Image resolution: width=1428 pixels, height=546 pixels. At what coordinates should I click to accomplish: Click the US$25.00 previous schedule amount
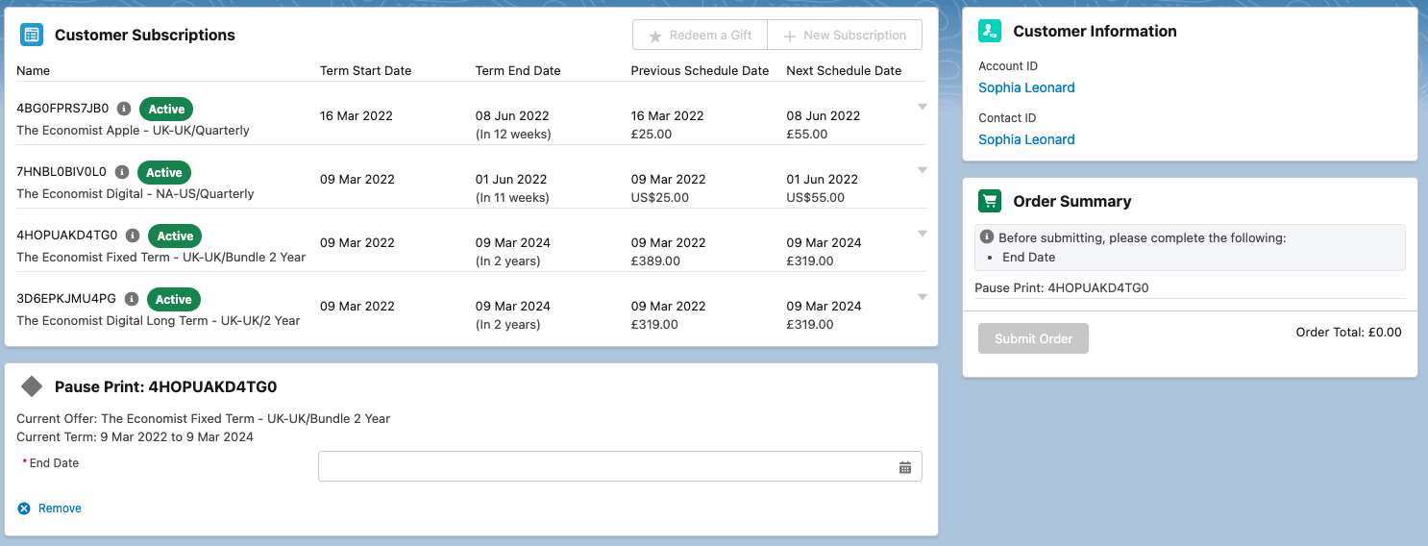click(660, 197)
